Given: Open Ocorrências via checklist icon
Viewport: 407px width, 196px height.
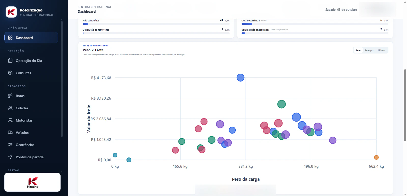Looking at the screenshot, I should click(x=10, y=145).
